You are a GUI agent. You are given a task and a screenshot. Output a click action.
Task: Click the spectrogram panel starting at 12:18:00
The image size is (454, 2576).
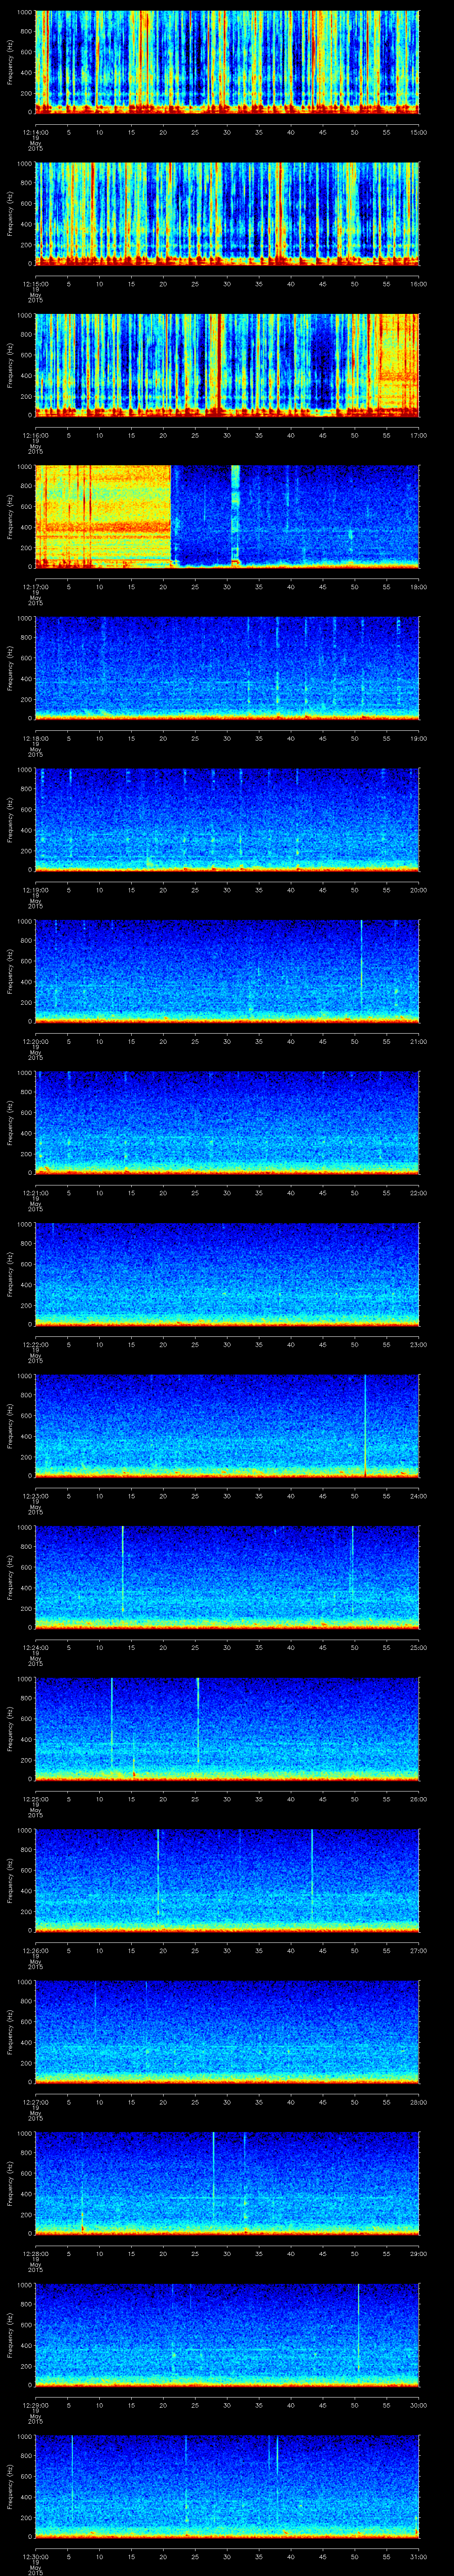point(227,669)
